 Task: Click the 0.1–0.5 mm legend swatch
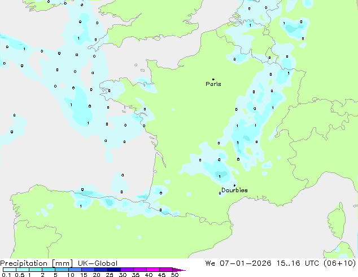tap(10, 270)
